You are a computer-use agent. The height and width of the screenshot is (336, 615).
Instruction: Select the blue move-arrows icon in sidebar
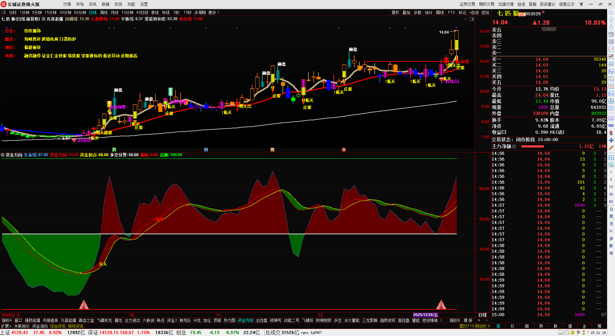611,140
